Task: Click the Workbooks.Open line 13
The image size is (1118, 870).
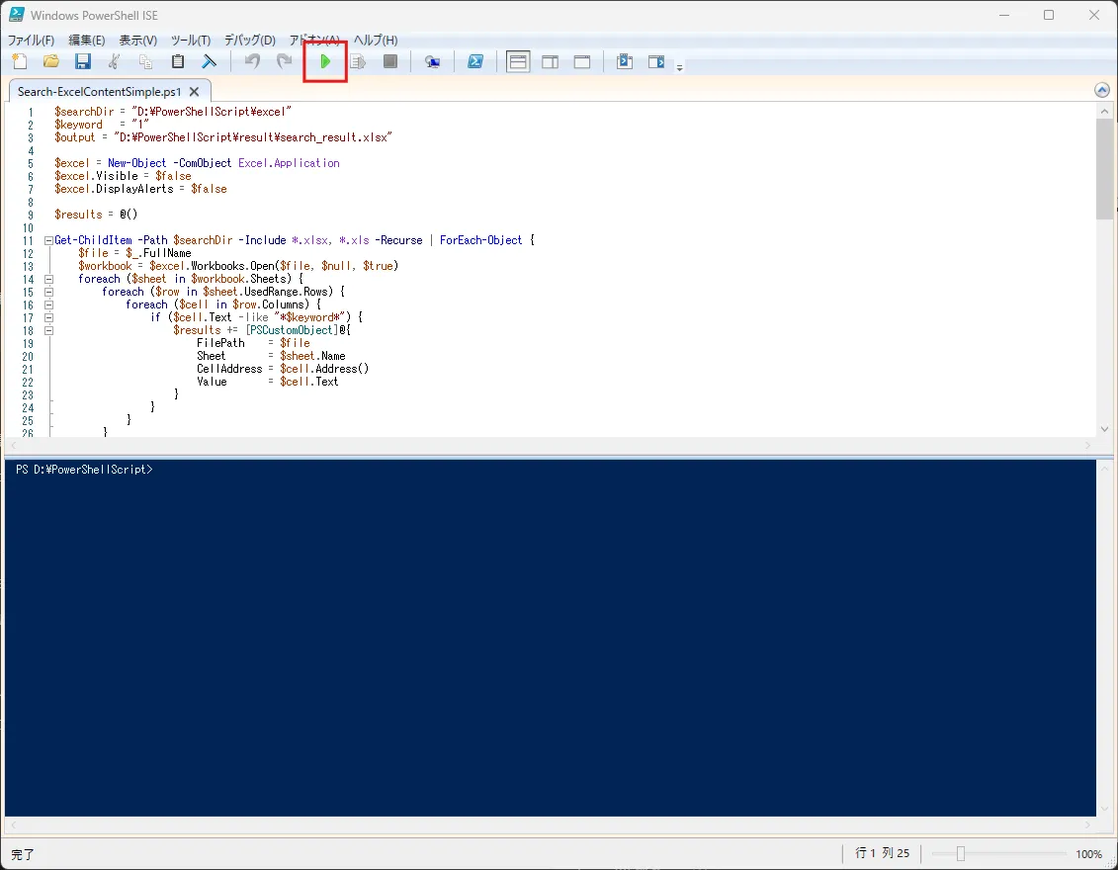Action: pos(238,266)
